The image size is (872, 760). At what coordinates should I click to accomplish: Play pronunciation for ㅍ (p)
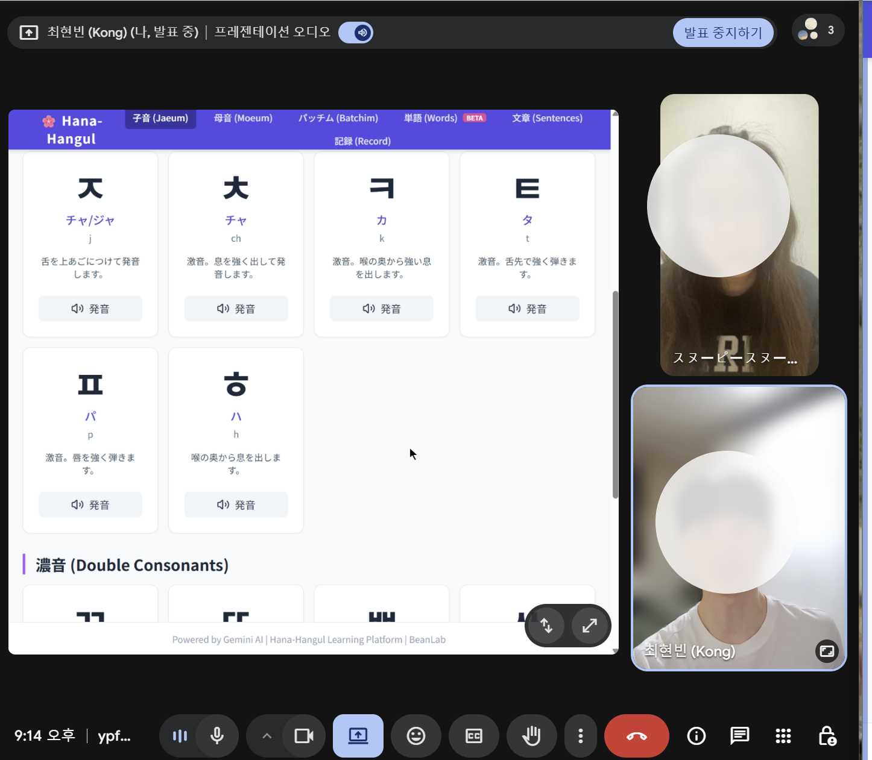(x=90, y=504)
